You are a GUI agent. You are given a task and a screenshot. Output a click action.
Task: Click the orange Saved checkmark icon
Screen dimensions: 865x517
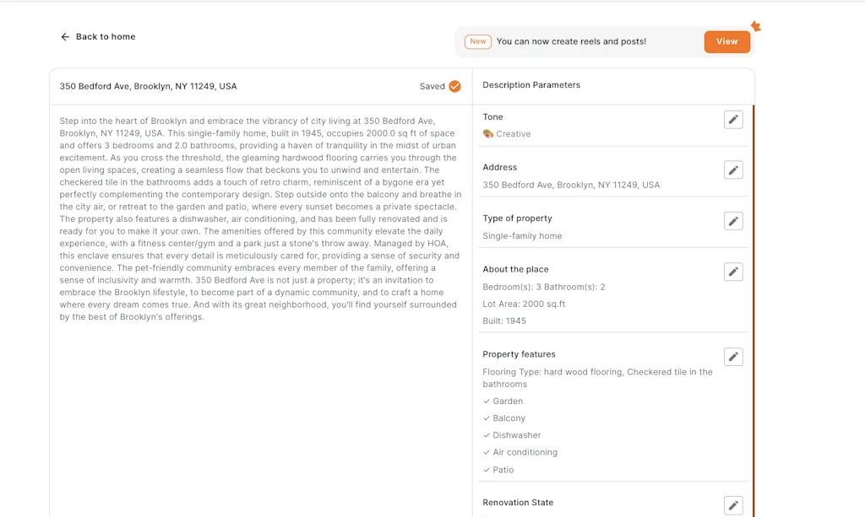pos(454,86)
